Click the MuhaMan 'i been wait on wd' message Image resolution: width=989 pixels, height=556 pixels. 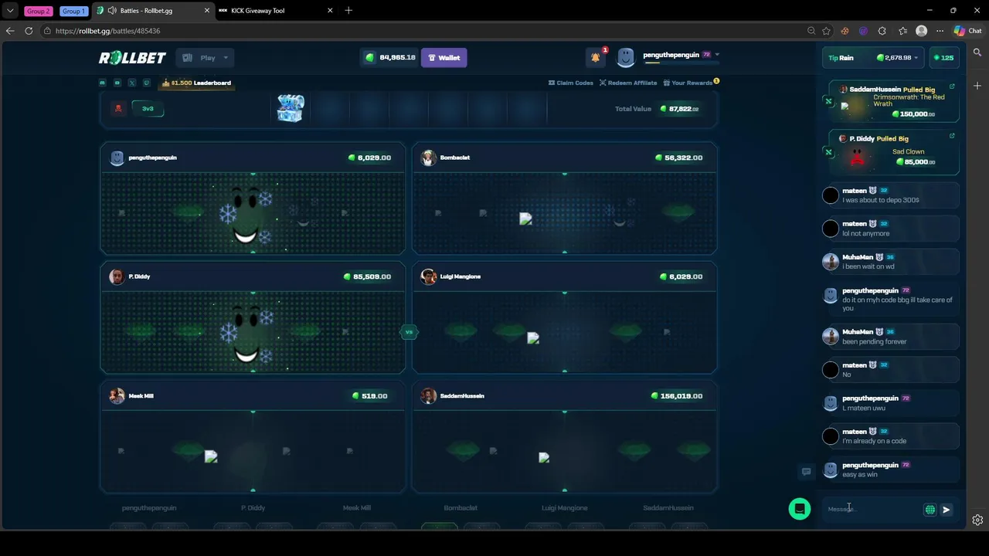pyautogui.click(x=890, y=262)
